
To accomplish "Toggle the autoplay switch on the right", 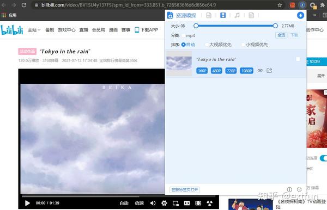I will pos(323,158).
